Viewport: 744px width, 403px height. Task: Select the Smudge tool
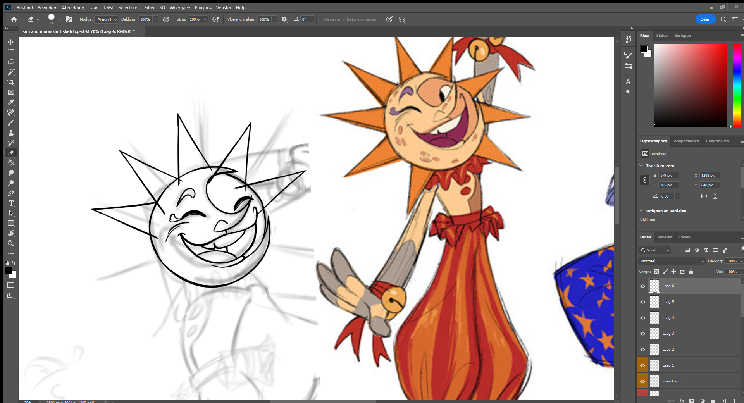click(x=11, y=173)
